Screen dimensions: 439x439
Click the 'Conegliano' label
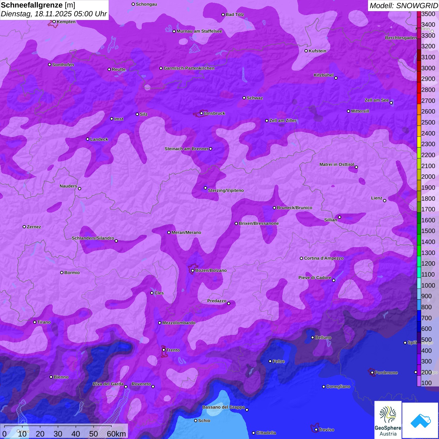click(338, 386)
